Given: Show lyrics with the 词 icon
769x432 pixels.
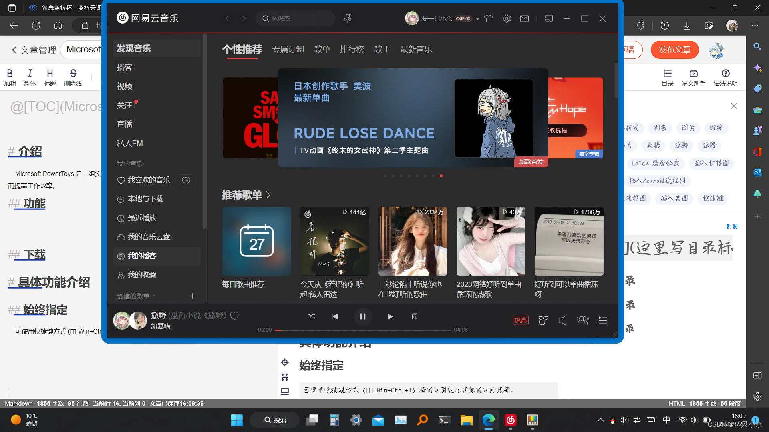Looking at the screenshot, I should (x=415, y=316).
